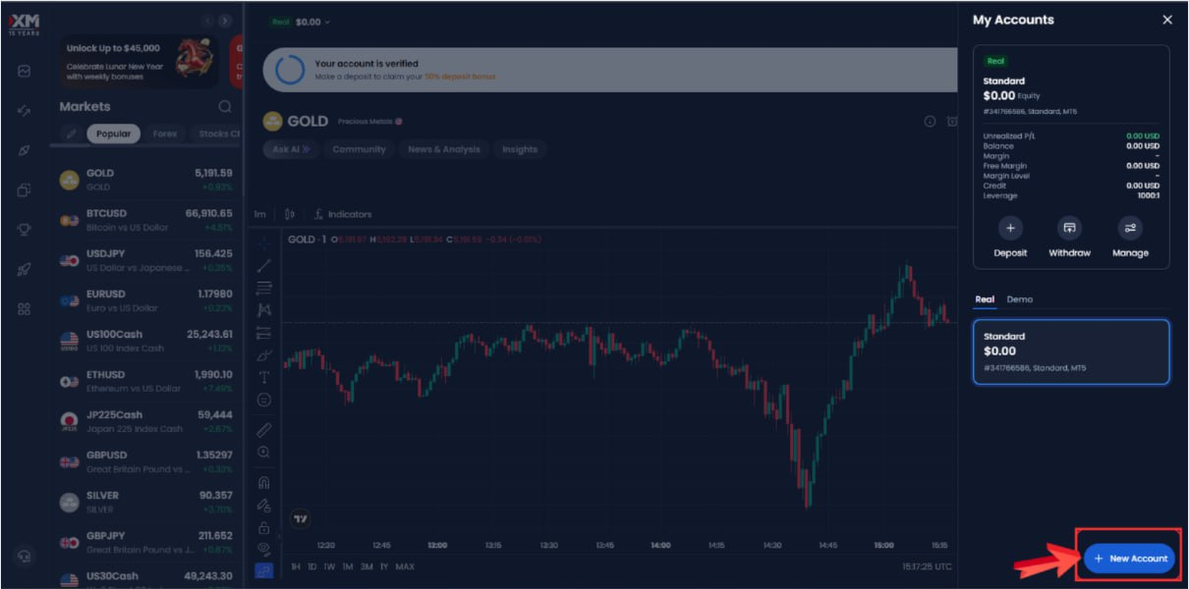Screen dimensions: 1189x589
Task: Switch to the Forex markets tab
Action: click(165, 134)
